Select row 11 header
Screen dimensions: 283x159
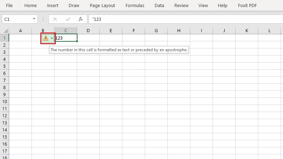(4, 108)
